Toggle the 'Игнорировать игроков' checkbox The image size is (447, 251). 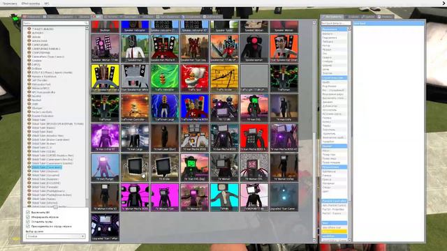coord(28,217)
